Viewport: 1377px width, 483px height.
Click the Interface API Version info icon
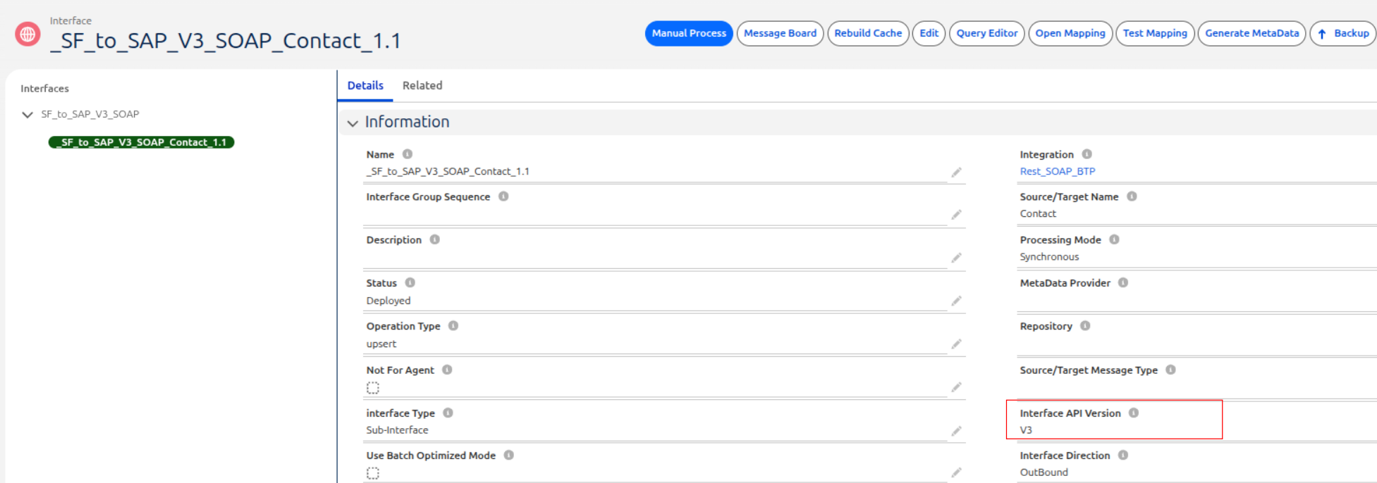pyautogui.click(x=1134, y=413)
